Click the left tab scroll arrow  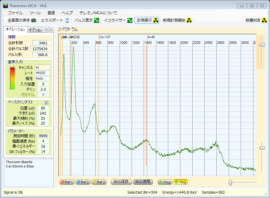47,29
